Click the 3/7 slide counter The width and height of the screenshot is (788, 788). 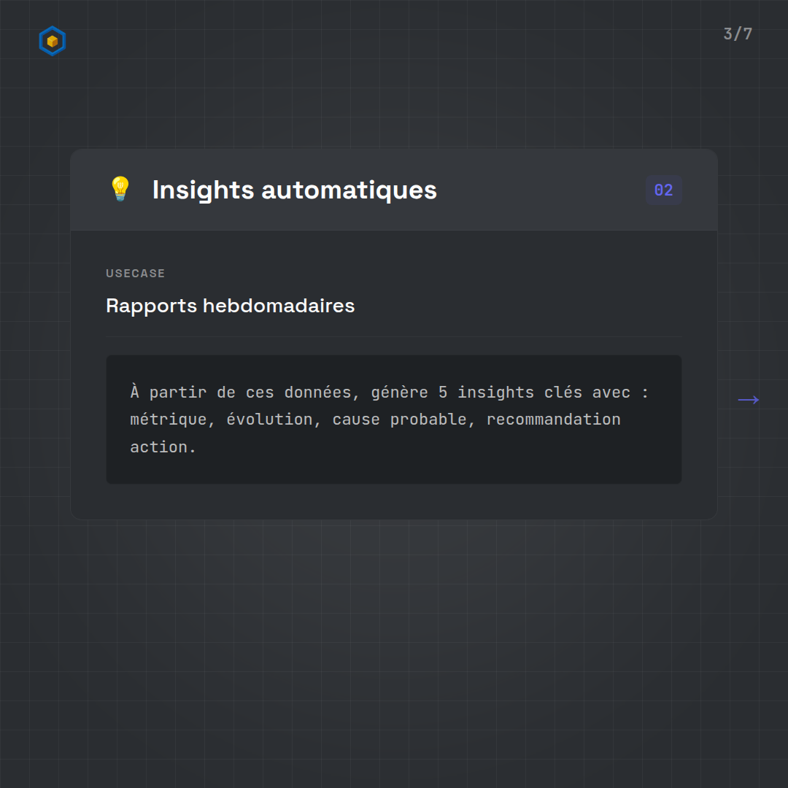738,34
